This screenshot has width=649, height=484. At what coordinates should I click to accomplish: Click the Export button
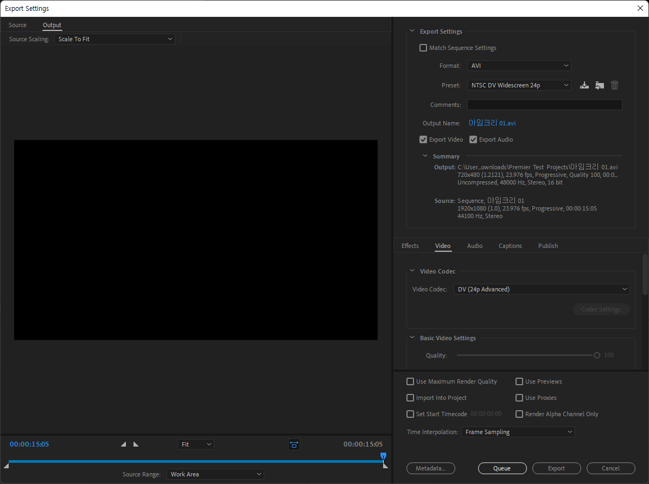coord(556,468)
